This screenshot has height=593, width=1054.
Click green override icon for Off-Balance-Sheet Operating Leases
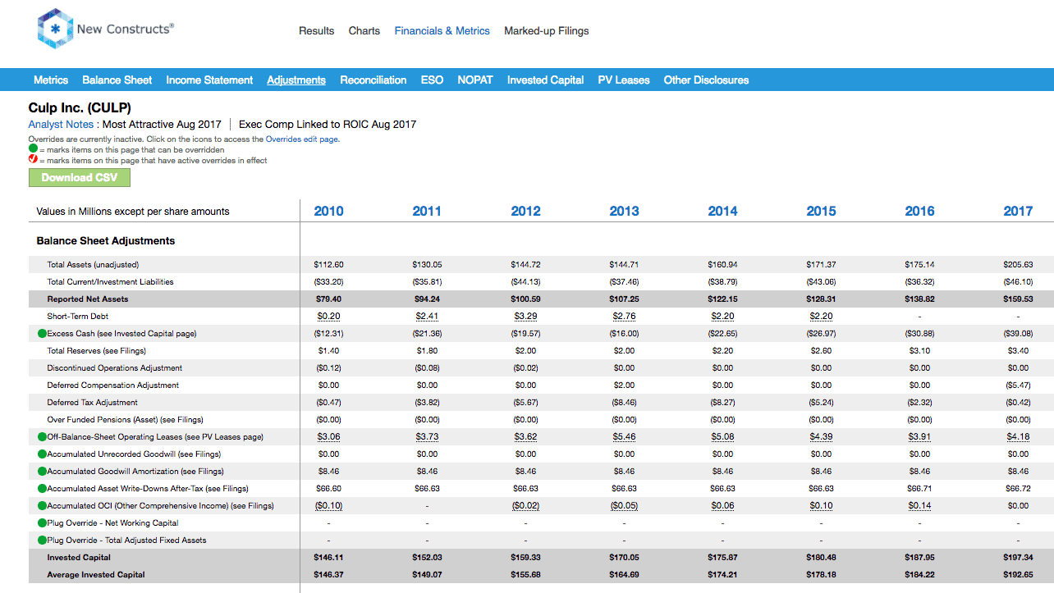click(x=42, y=437)
